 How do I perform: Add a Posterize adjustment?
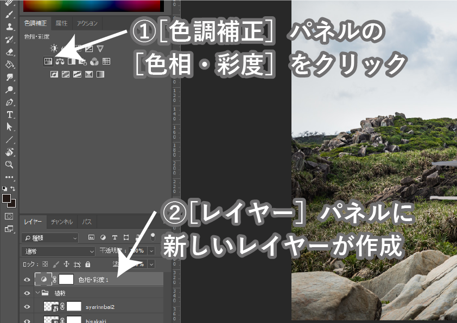(x=66, y=74)
